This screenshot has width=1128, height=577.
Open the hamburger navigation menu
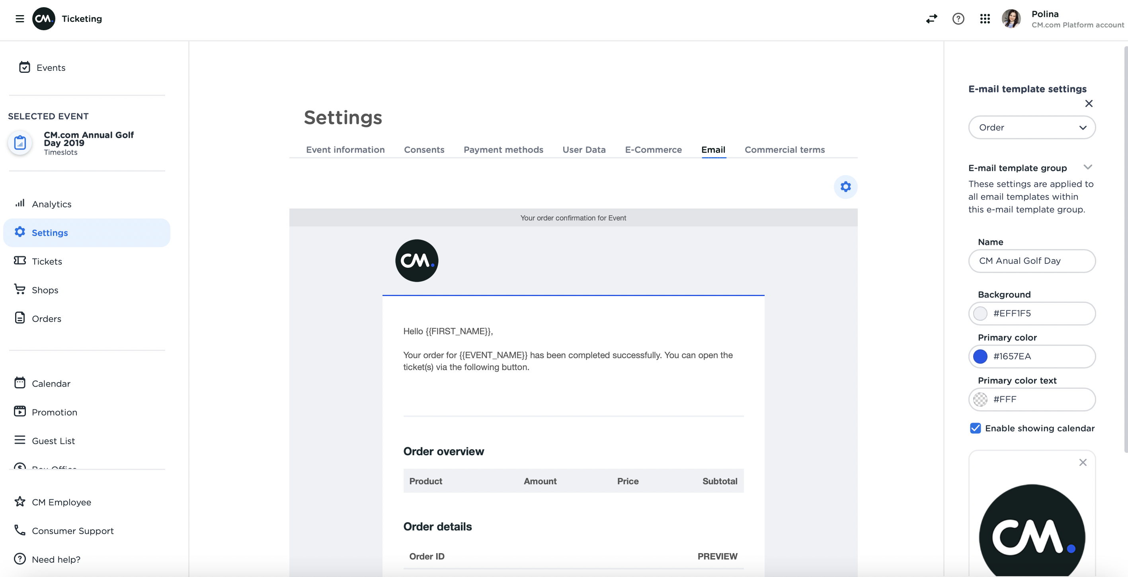coord(19,19)
